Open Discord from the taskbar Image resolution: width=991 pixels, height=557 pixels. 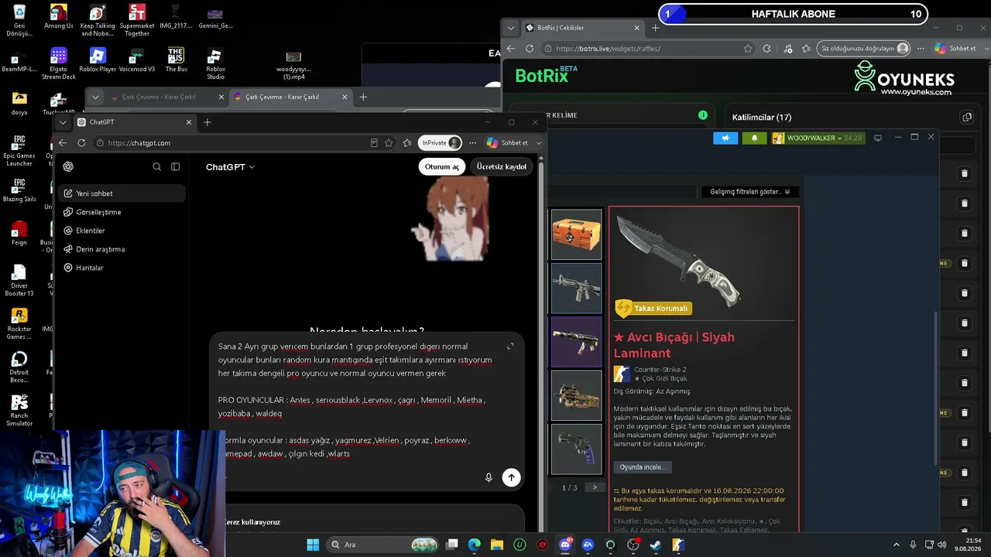pos(566,545)
